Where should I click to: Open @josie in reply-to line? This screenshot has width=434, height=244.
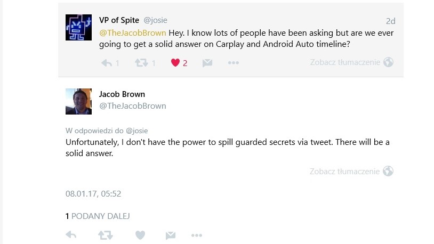point(137,131)
